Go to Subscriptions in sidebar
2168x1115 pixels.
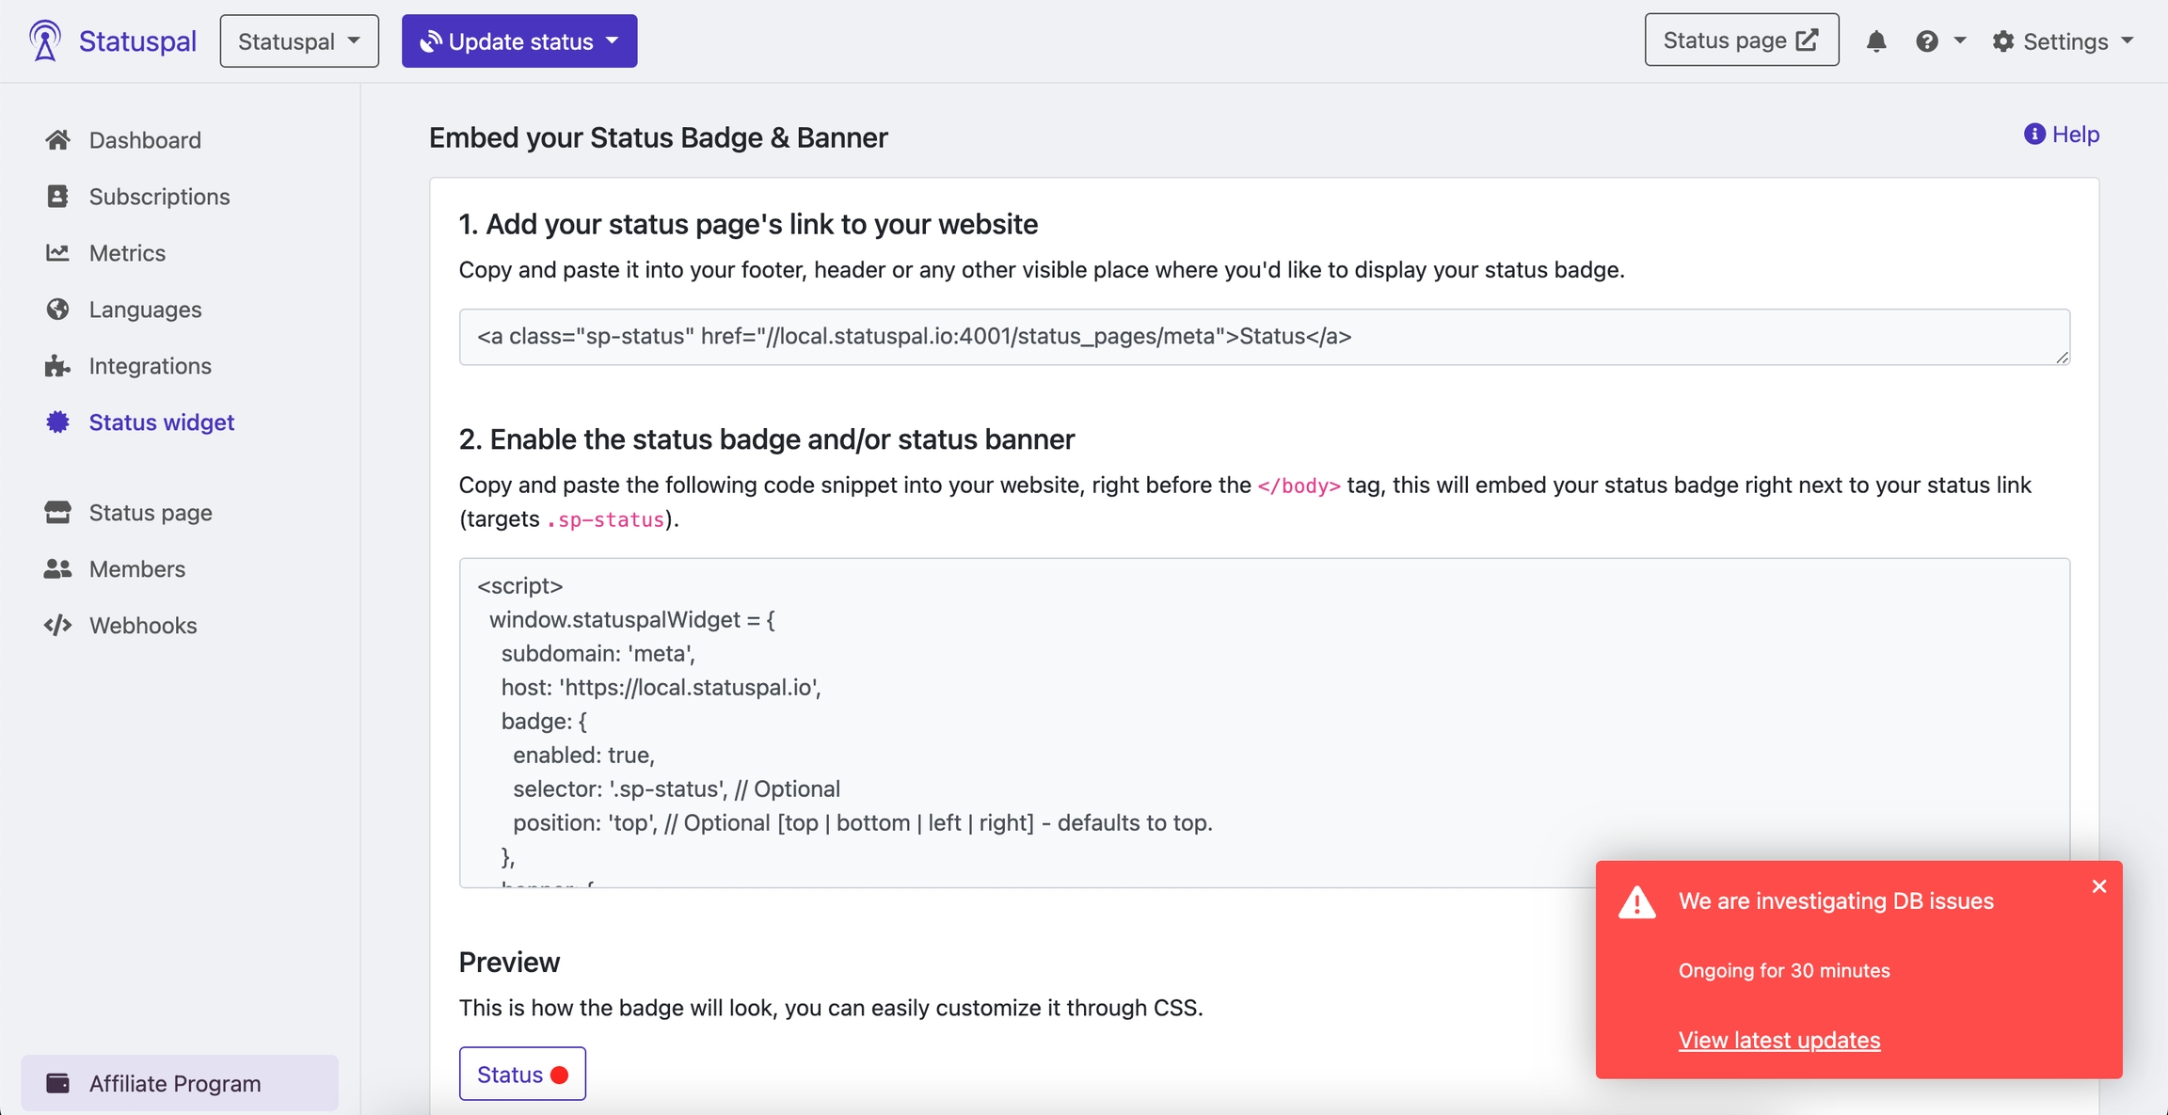coord(159,197)
